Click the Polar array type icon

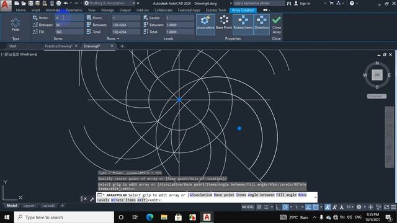click(16, 24)
